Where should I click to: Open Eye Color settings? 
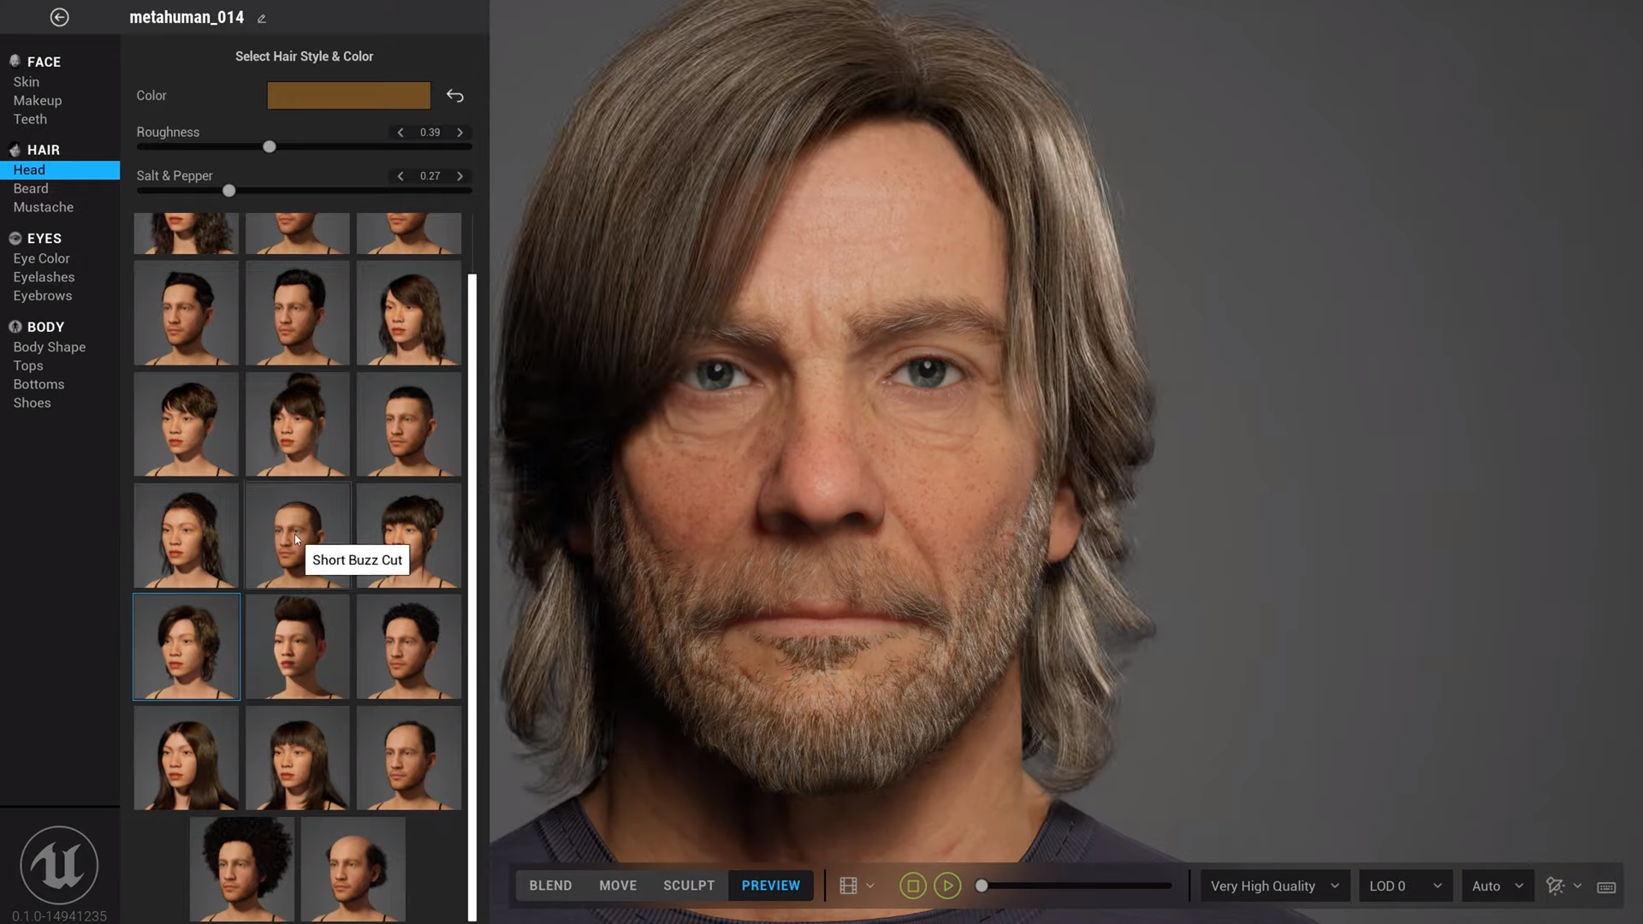pos(41,258)
